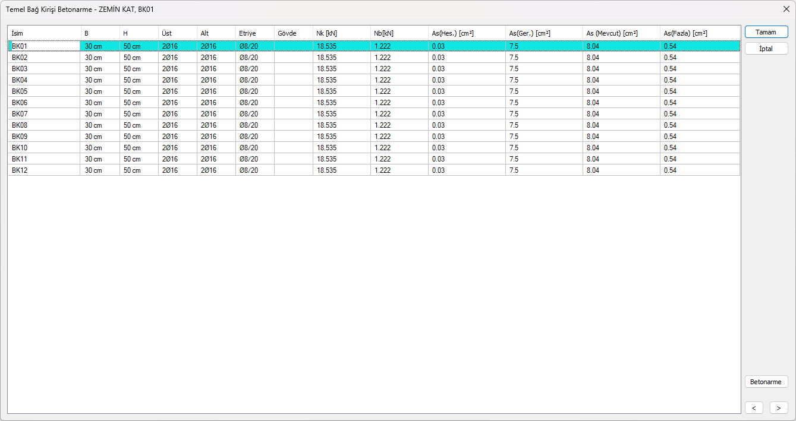The width and height of the screenshot is (796, 421).
Task: Edit the BK01 name input field
Action: click(44, 46)
